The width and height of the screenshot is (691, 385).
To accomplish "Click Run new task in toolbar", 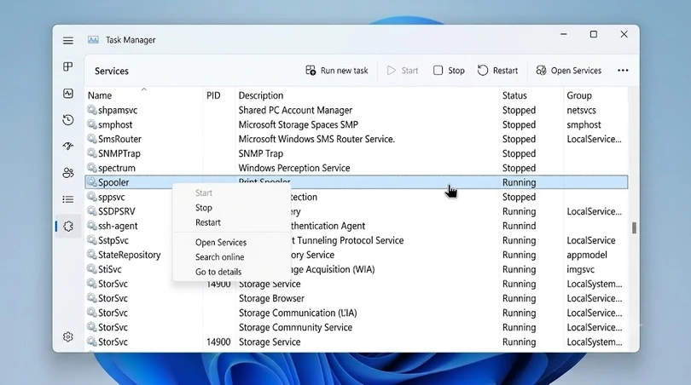I will point(337,71).
